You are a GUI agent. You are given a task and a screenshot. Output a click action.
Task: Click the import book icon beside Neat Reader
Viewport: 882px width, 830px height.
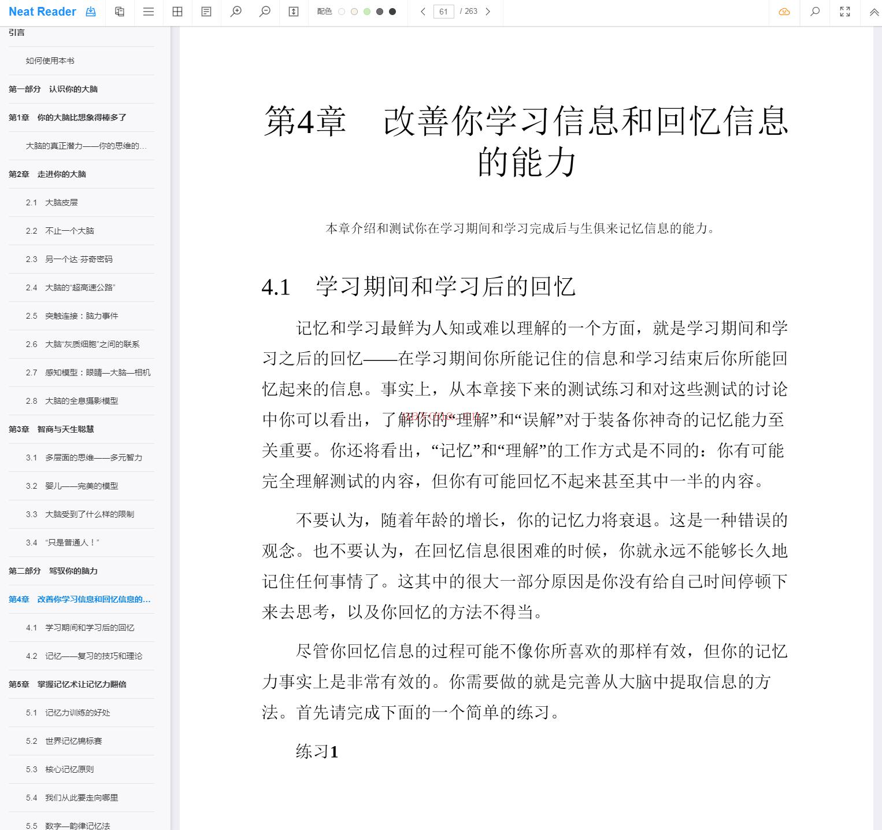[91, 12]
